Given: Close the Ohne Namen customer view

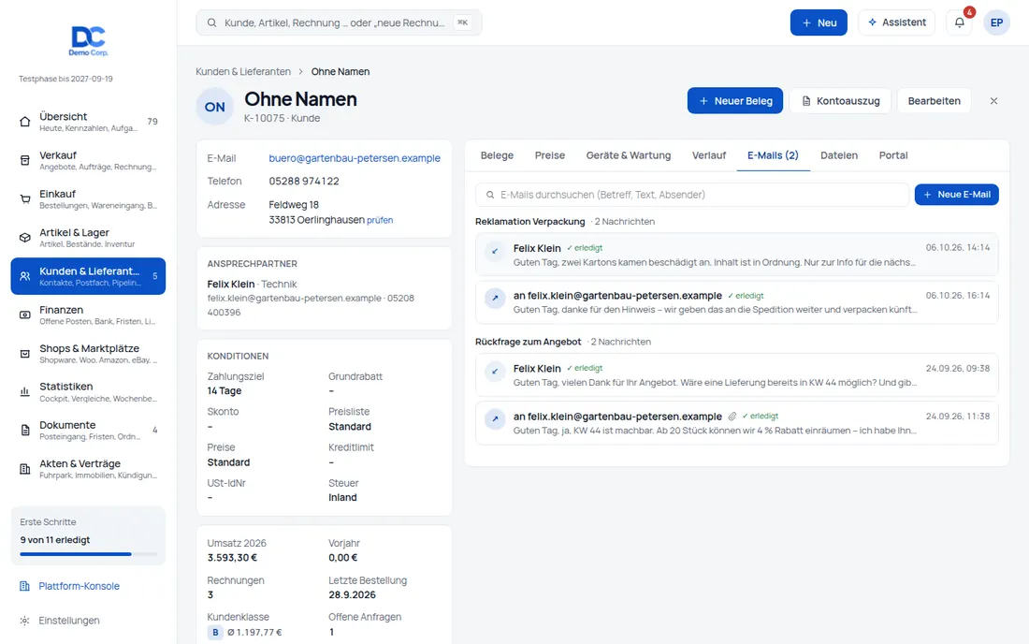Looking at the screenshot, I should point(993,101).
